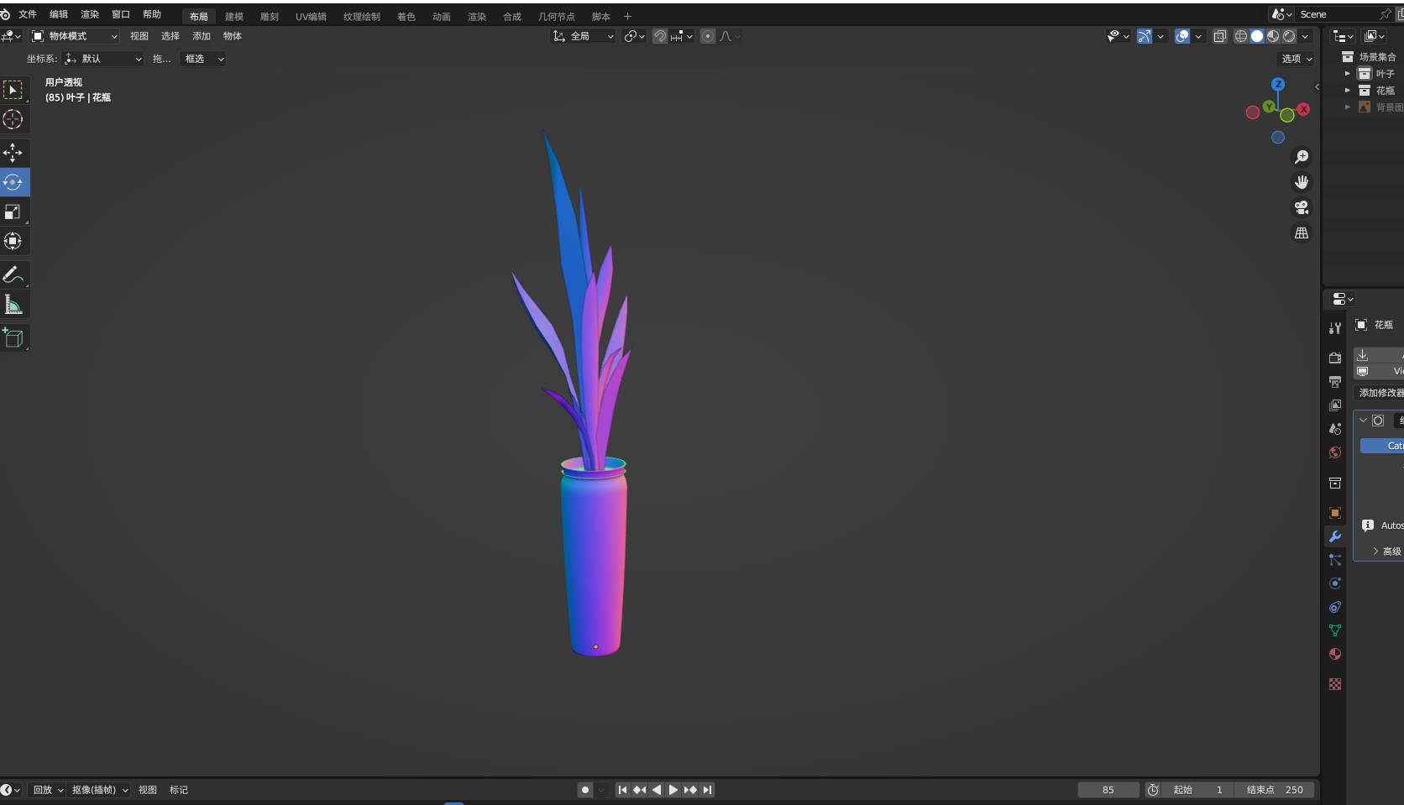1404x805 pixels.
Task: Switch to solid viewport shading
Action: click(1257, 36)
